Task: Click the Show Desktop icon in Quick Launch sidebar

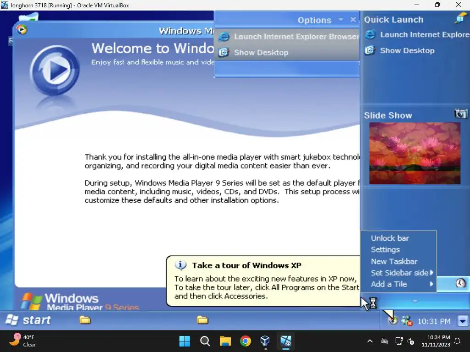Action: point(370,50)
